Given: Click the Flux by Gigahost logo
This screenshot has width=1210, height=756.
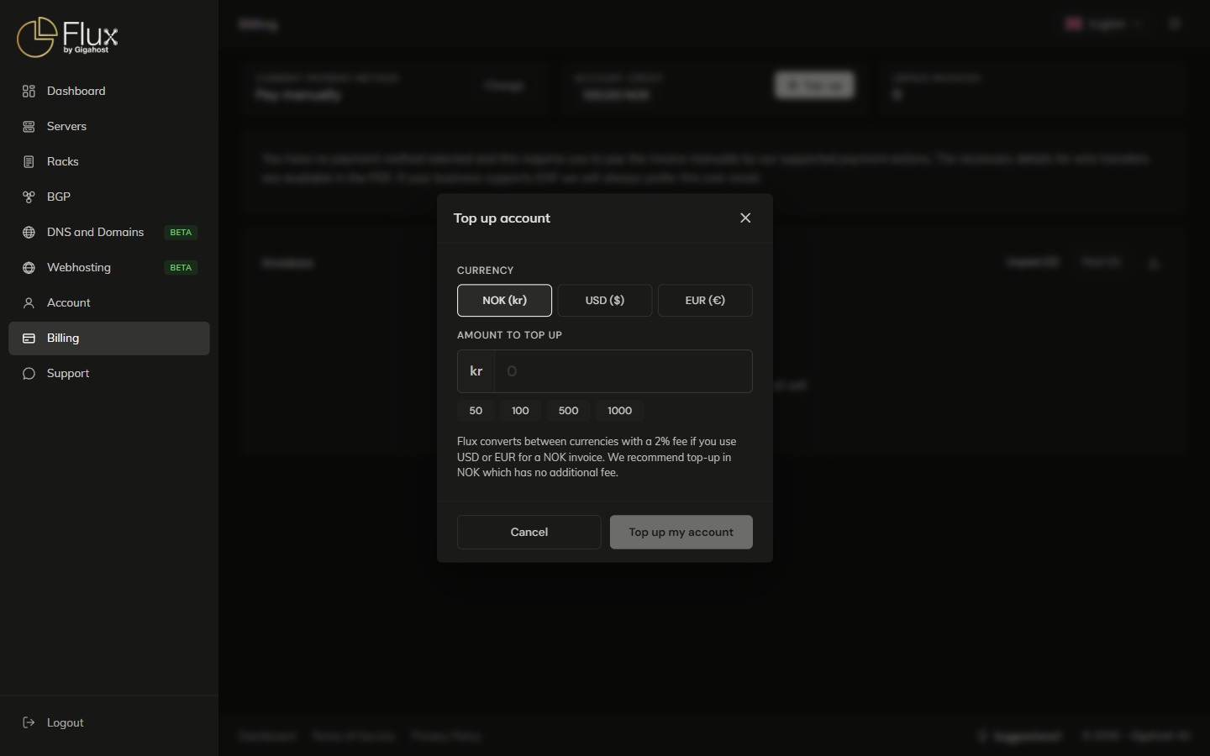Looking at the screenshot, I should tap(67, 37).
